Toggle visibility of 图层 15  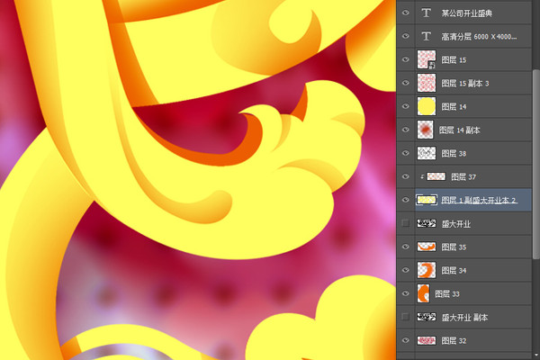coord(406,59)
